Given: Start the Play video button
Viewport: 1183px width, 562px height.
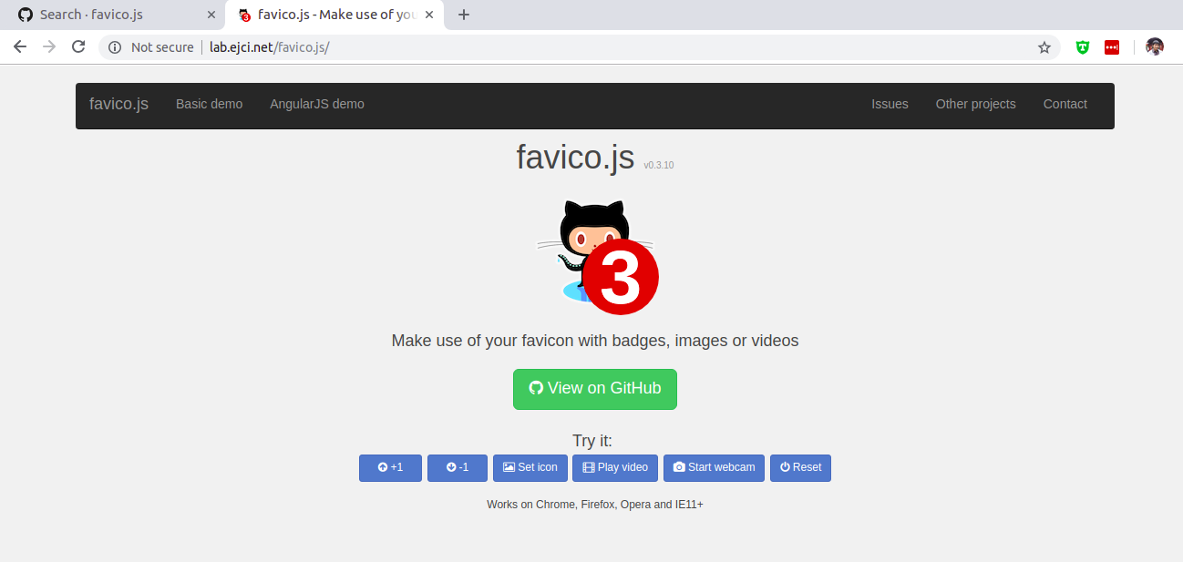Looking at the screenshot, I should [615, 467].
